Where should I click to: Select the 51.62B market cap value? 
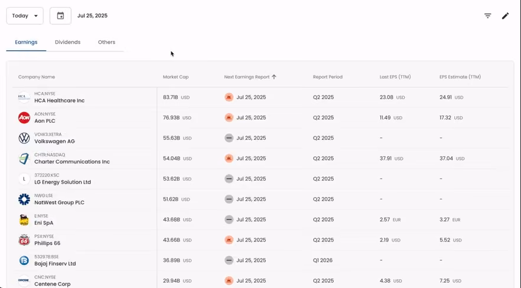171,199
